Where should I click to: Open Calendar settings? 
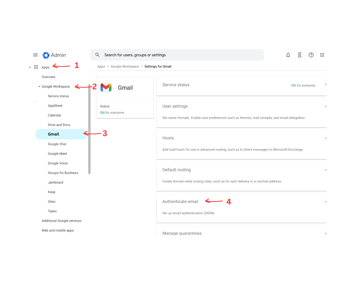coord(54,115)
